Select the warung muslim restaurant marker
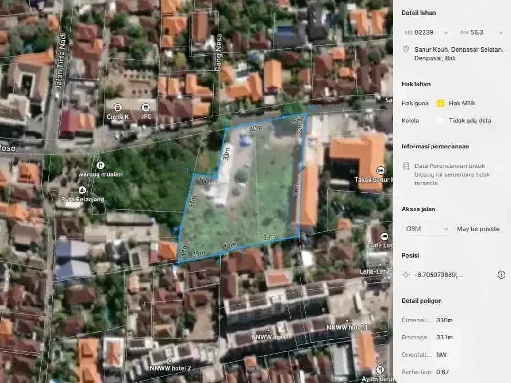 point(101,165)
